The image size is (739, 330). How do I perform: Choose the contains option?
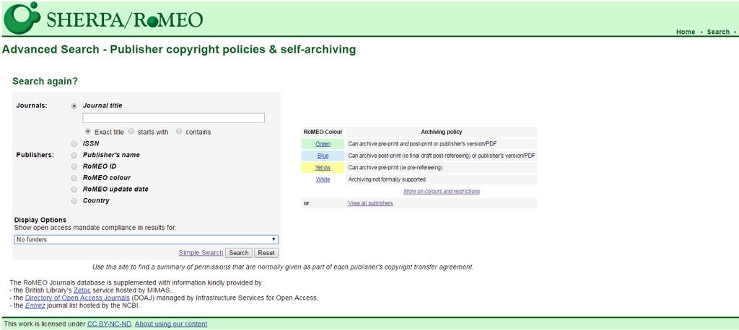click(179, 132)
